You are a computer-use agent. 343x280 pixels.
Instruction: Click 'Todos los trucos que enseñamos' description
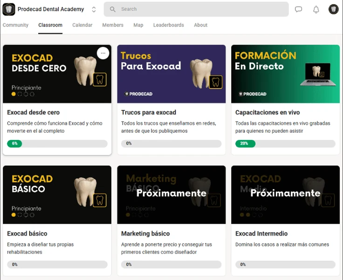point(169,127)
